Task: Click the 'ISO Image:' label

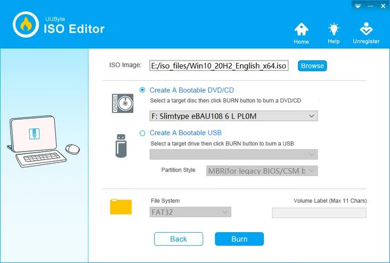Action: (x=125, y=65)
